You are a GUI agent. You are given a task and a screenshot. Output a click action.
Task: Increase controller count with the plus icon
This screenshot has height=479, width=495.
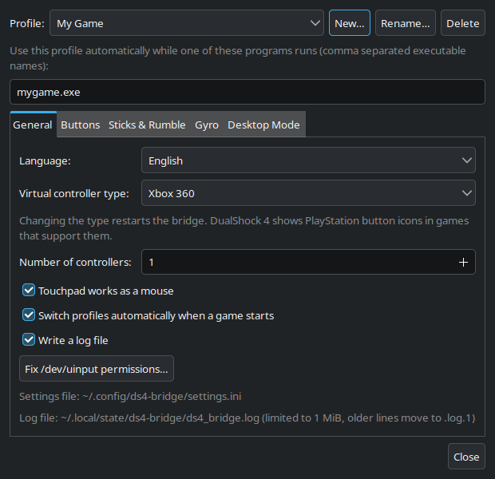pyautogui.click(x=463, y=262)
